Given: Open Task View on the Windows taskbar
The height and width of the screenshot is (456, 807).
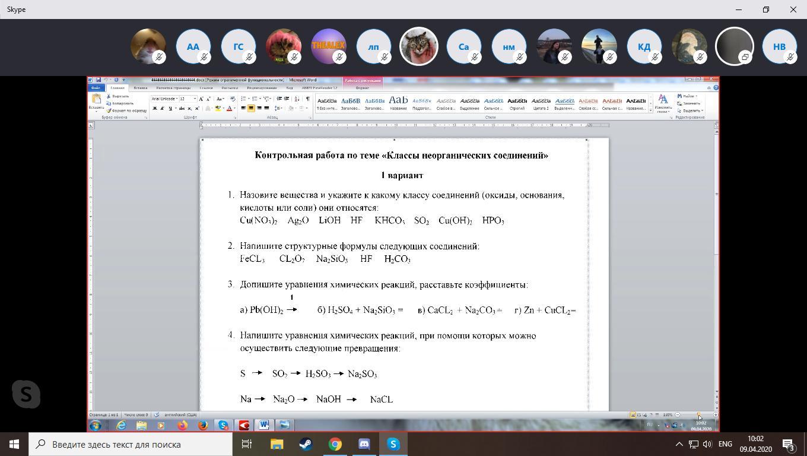Looking at the screenshot, I should [247, 444].
